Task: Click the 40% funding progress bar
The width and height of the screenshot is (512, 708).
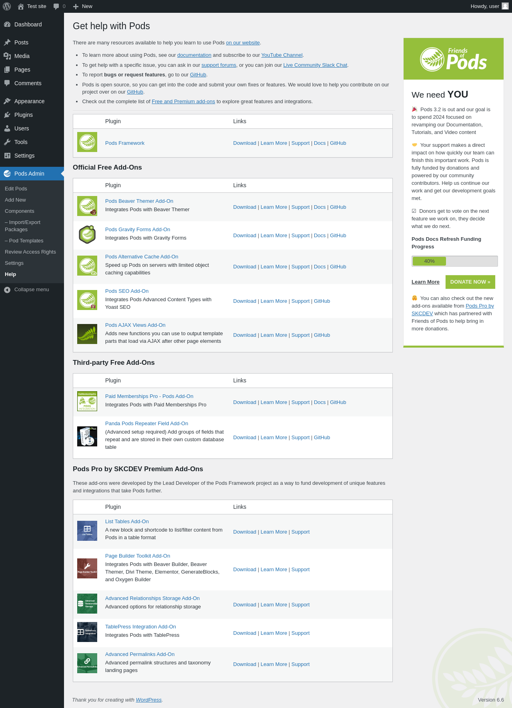Action: 455,261
